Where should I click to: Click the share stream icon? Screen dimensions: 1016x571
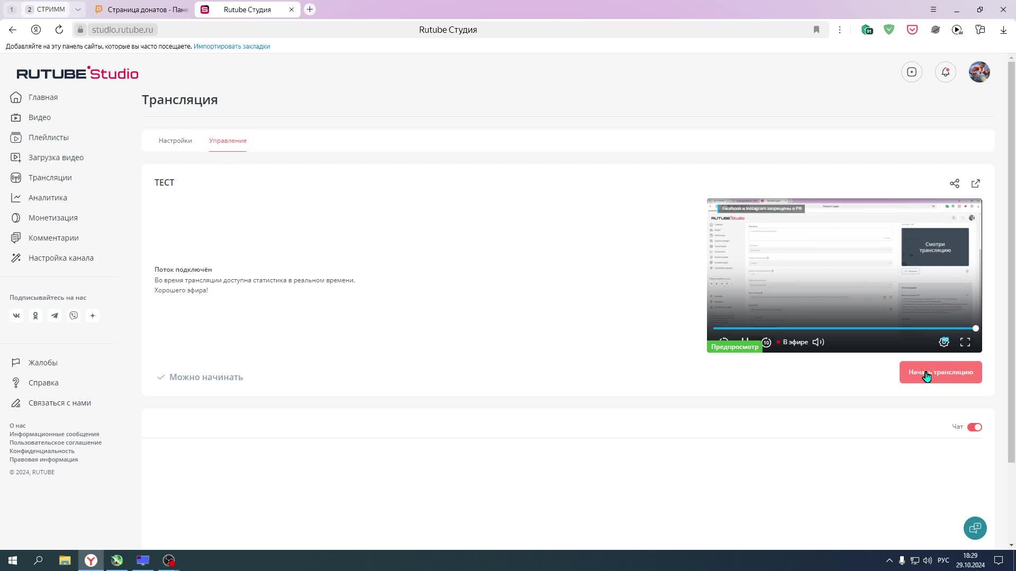955,183
